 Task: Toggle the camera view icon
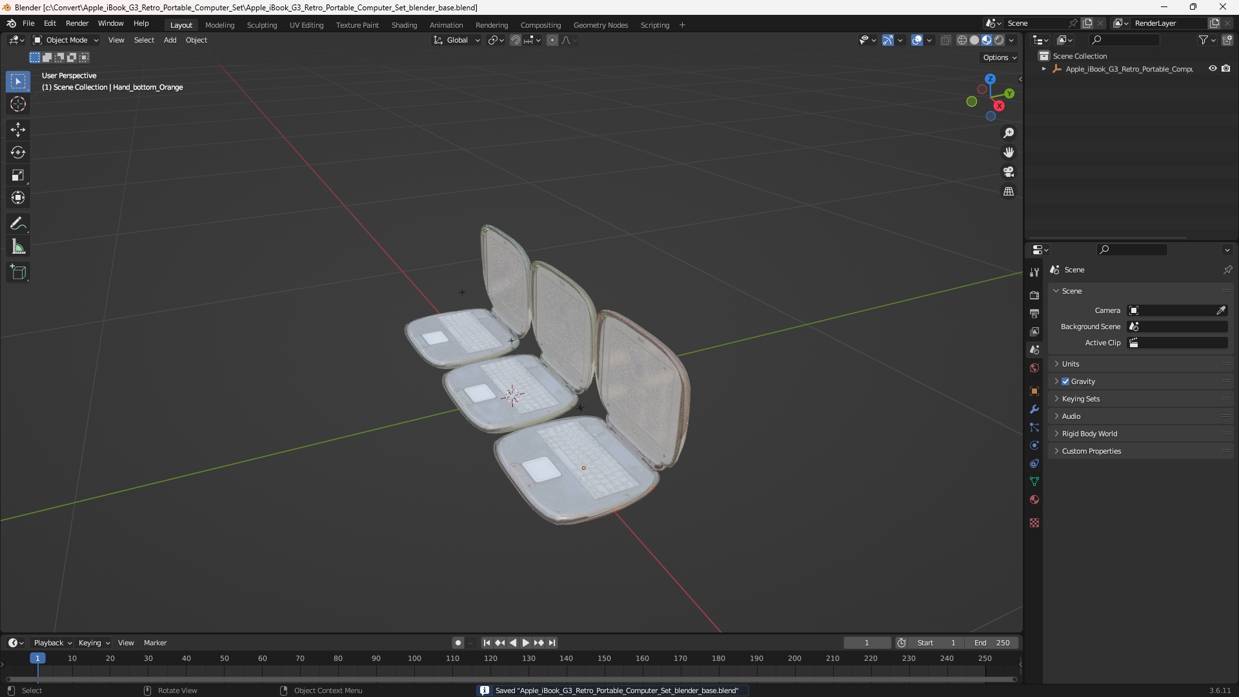(x=1009, y=172)
